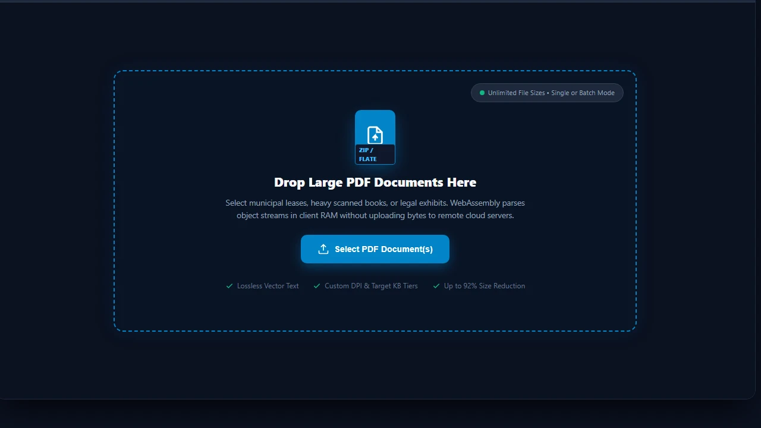The width and height of the screenshot is (761, 428).
Task: Click the checkmark beside Up to 92% Size Reduction
Action: click(x=436, y=286)
